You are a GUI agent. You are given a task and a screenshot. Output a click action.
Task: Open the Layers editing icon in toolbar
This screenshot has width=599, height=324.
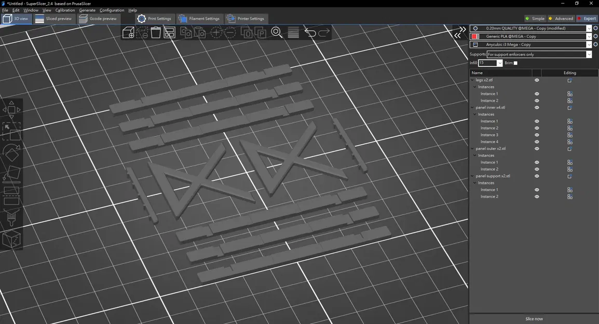click(x=293, y=33)
